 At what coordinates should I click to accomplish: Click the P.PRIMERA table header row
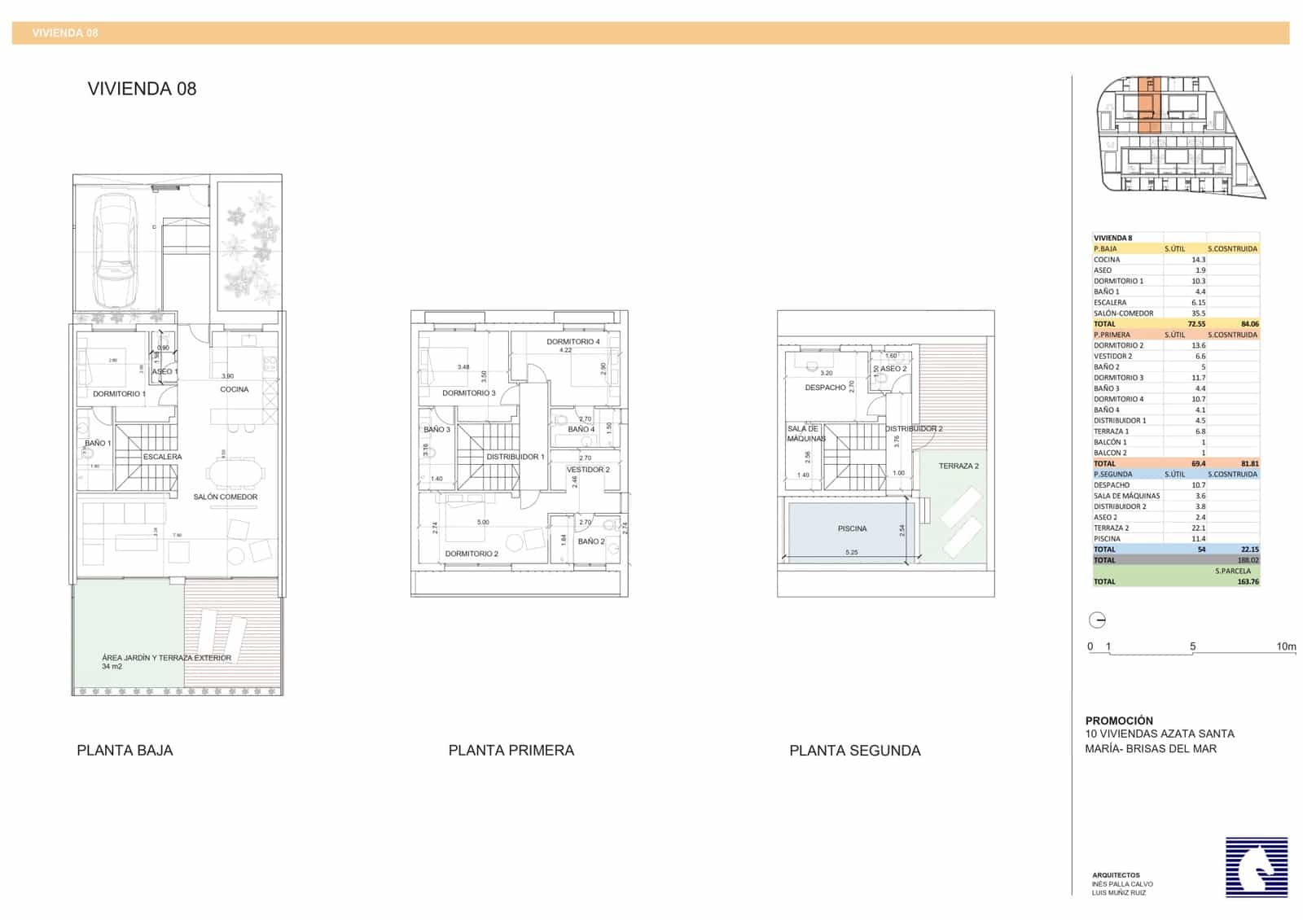(1176, 335)
